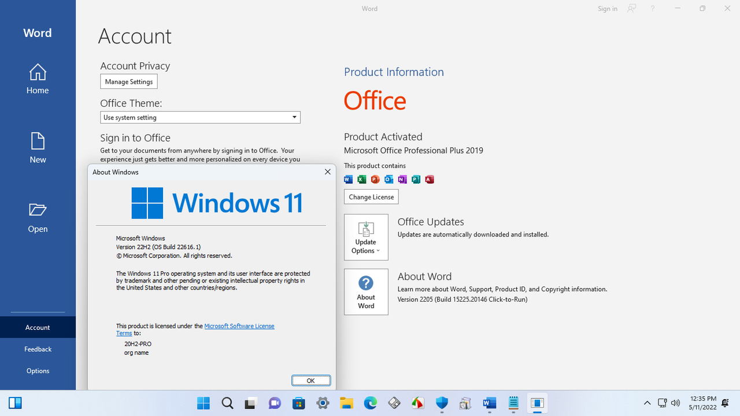
Task: Open taskbar Search
Action: tap(227, 403)
